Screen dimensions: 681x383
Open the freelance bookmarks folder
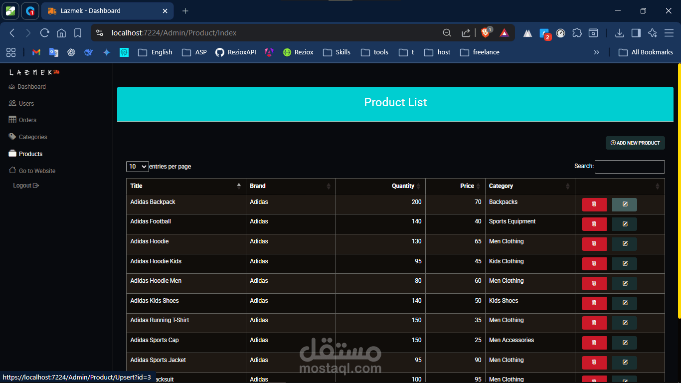(x=480, y=52)
